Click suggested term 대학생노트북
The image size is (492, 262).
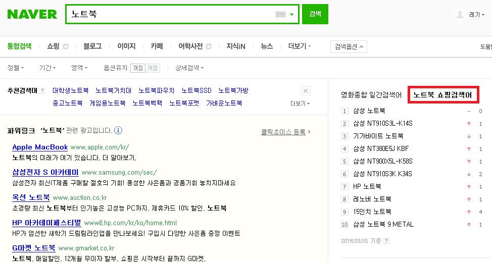(71, 90)
